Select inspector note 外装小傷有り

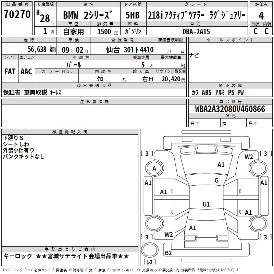point(18,150)
